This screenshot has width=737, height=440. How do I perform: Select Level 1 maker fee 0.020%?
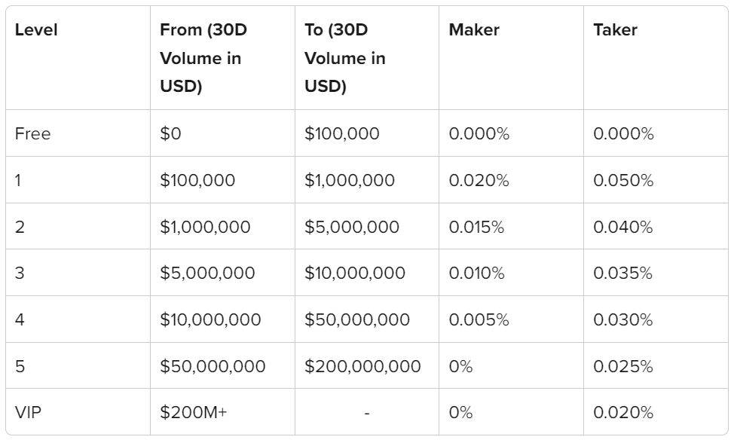click(x=479, y=180)
